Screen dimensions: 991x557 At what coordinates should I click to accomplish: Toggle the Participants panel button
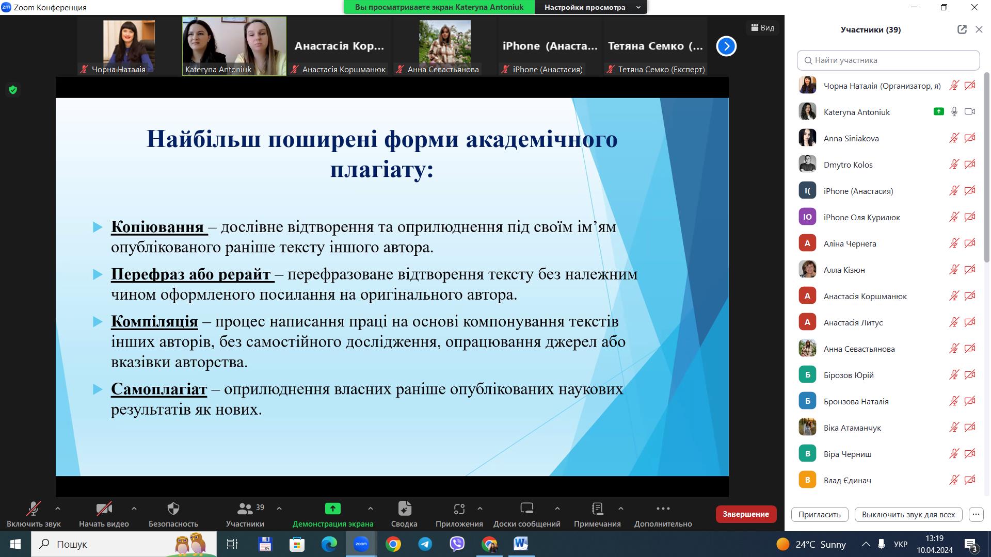click(x=245, y=509)
